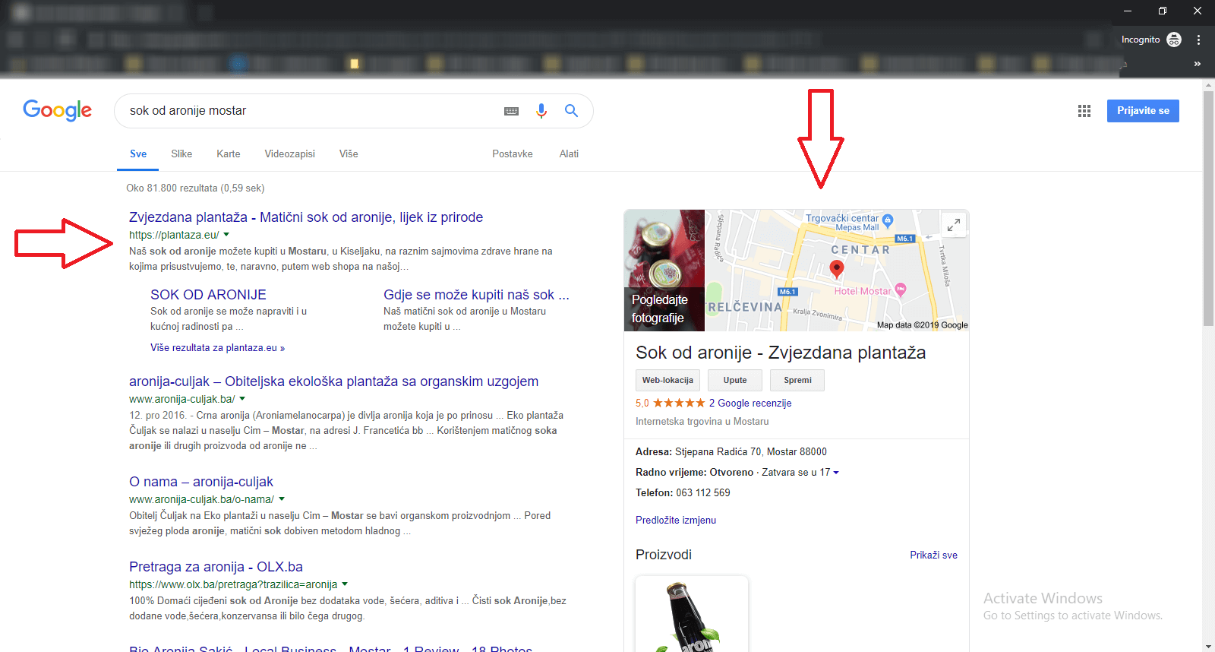Click the Web-lokacija button
The width and height of the screenshot is (1215, 652).
click(x=667, y=380)
